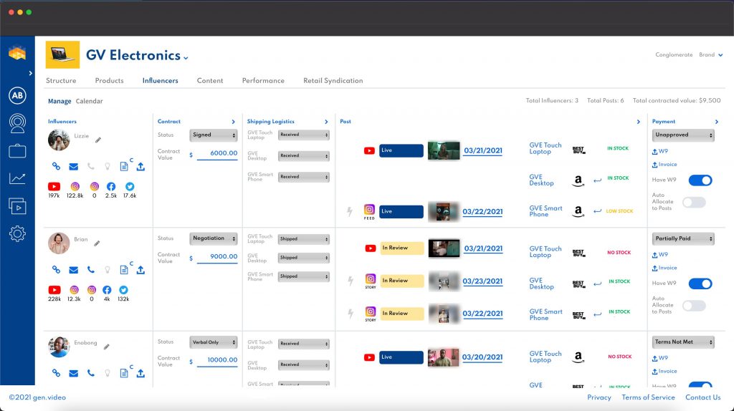This screenshot has height=411, width=734.
Task: Click the AB profile icon in sidebar
Action: (x=17, y=95)
